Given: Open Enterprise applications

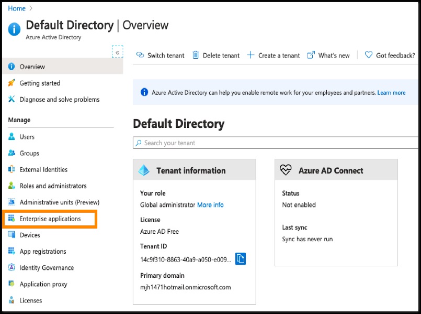Looking at the screenshot, I should (x=50, y=219).
